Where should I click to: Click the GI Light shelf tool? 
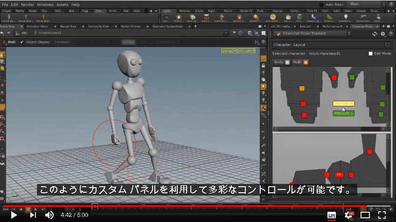299,18
